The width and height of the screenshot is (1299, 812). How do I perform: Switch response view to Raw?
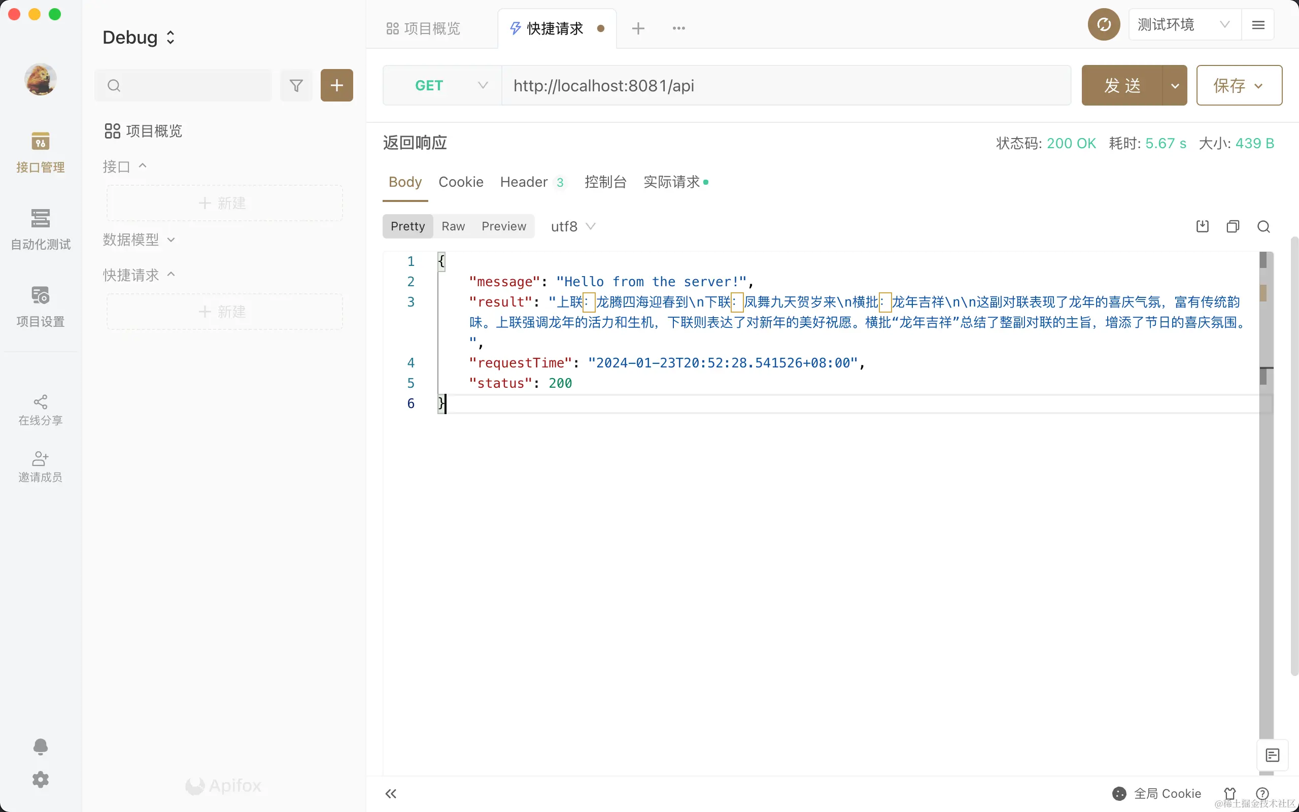[453, 226]
